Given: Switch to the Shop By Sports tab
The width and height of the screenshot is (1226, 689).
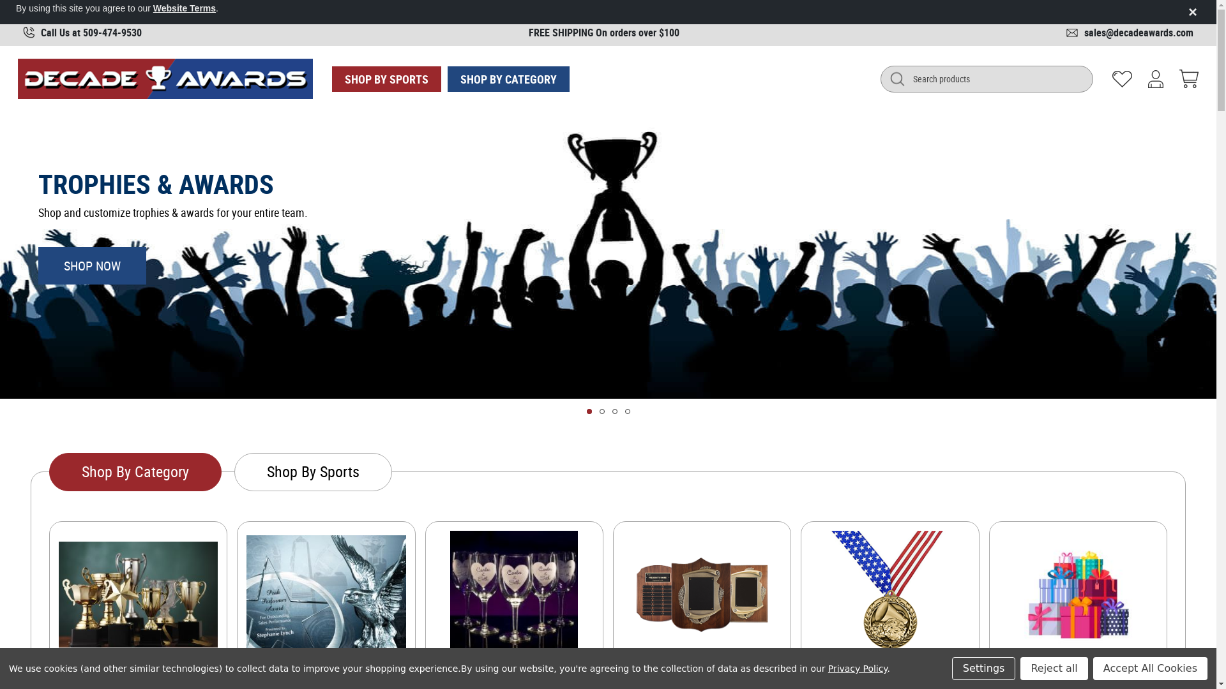Looking at the screenshot, I should pyautogui.click(x=313, y=472).
